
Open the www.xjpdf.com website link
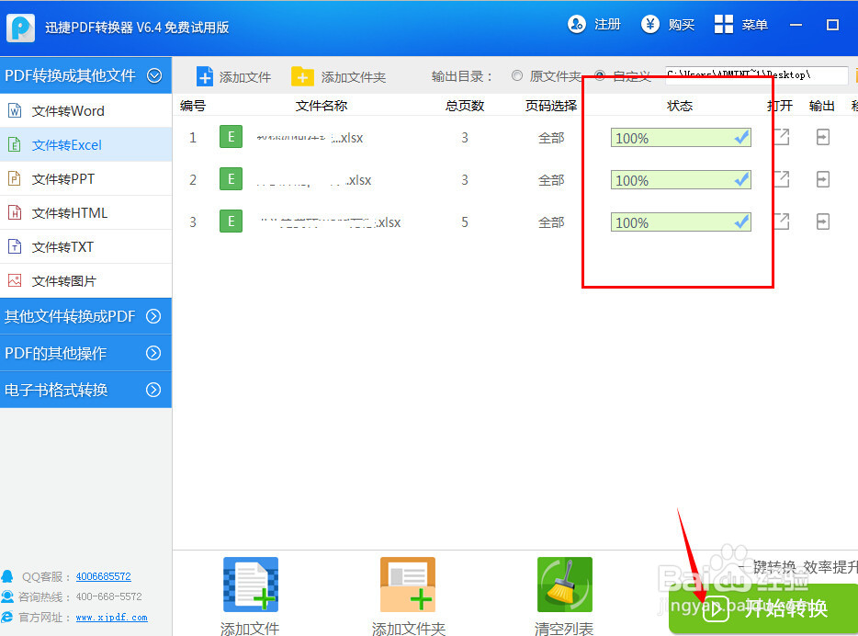pyautogui.click(x=112, y=617)
